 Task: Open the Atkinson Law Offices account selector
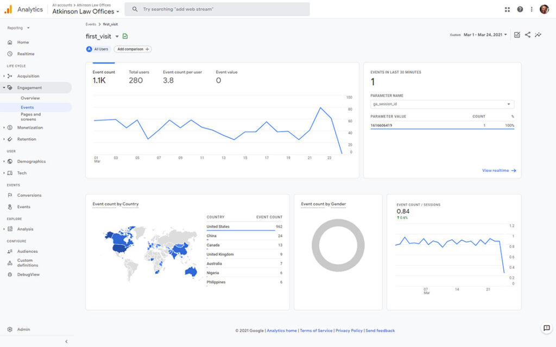(x=85, y=11)
